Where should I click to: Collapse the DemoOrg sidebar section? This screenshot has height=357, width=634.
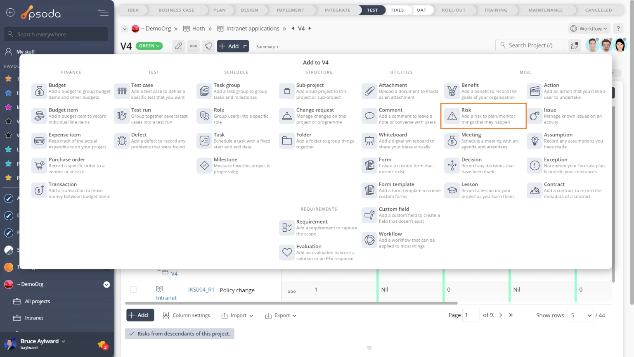coord(106,284)
